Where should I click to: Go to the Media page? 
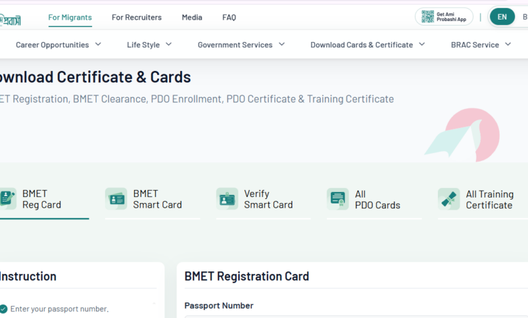click(x=192, y=18)
